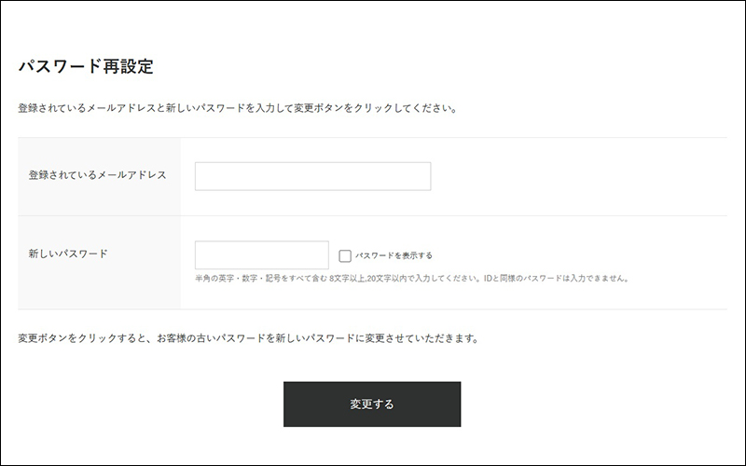Image resolution: width=746 pixels, height=466 pixels.
Task: Click the 新しいパスワード field label
Action: 68,254
